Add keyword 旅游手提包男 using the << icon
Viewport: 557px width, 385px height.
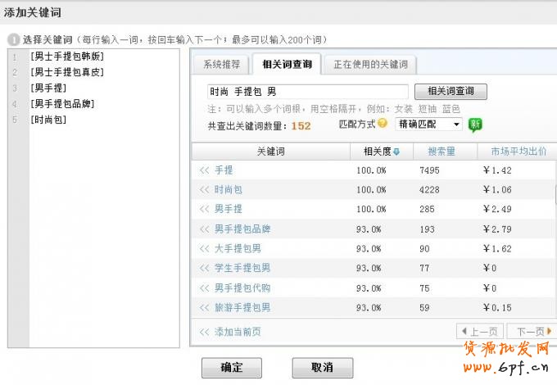pos(204,307)
